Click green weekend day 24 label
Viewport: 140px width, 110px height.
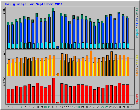(103, 107)
